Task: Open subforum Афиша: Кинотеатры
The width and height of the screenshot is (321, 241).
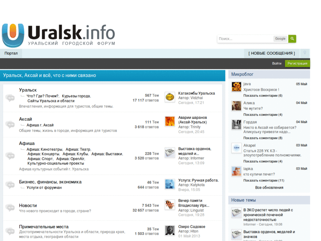Action: point(45,149)
